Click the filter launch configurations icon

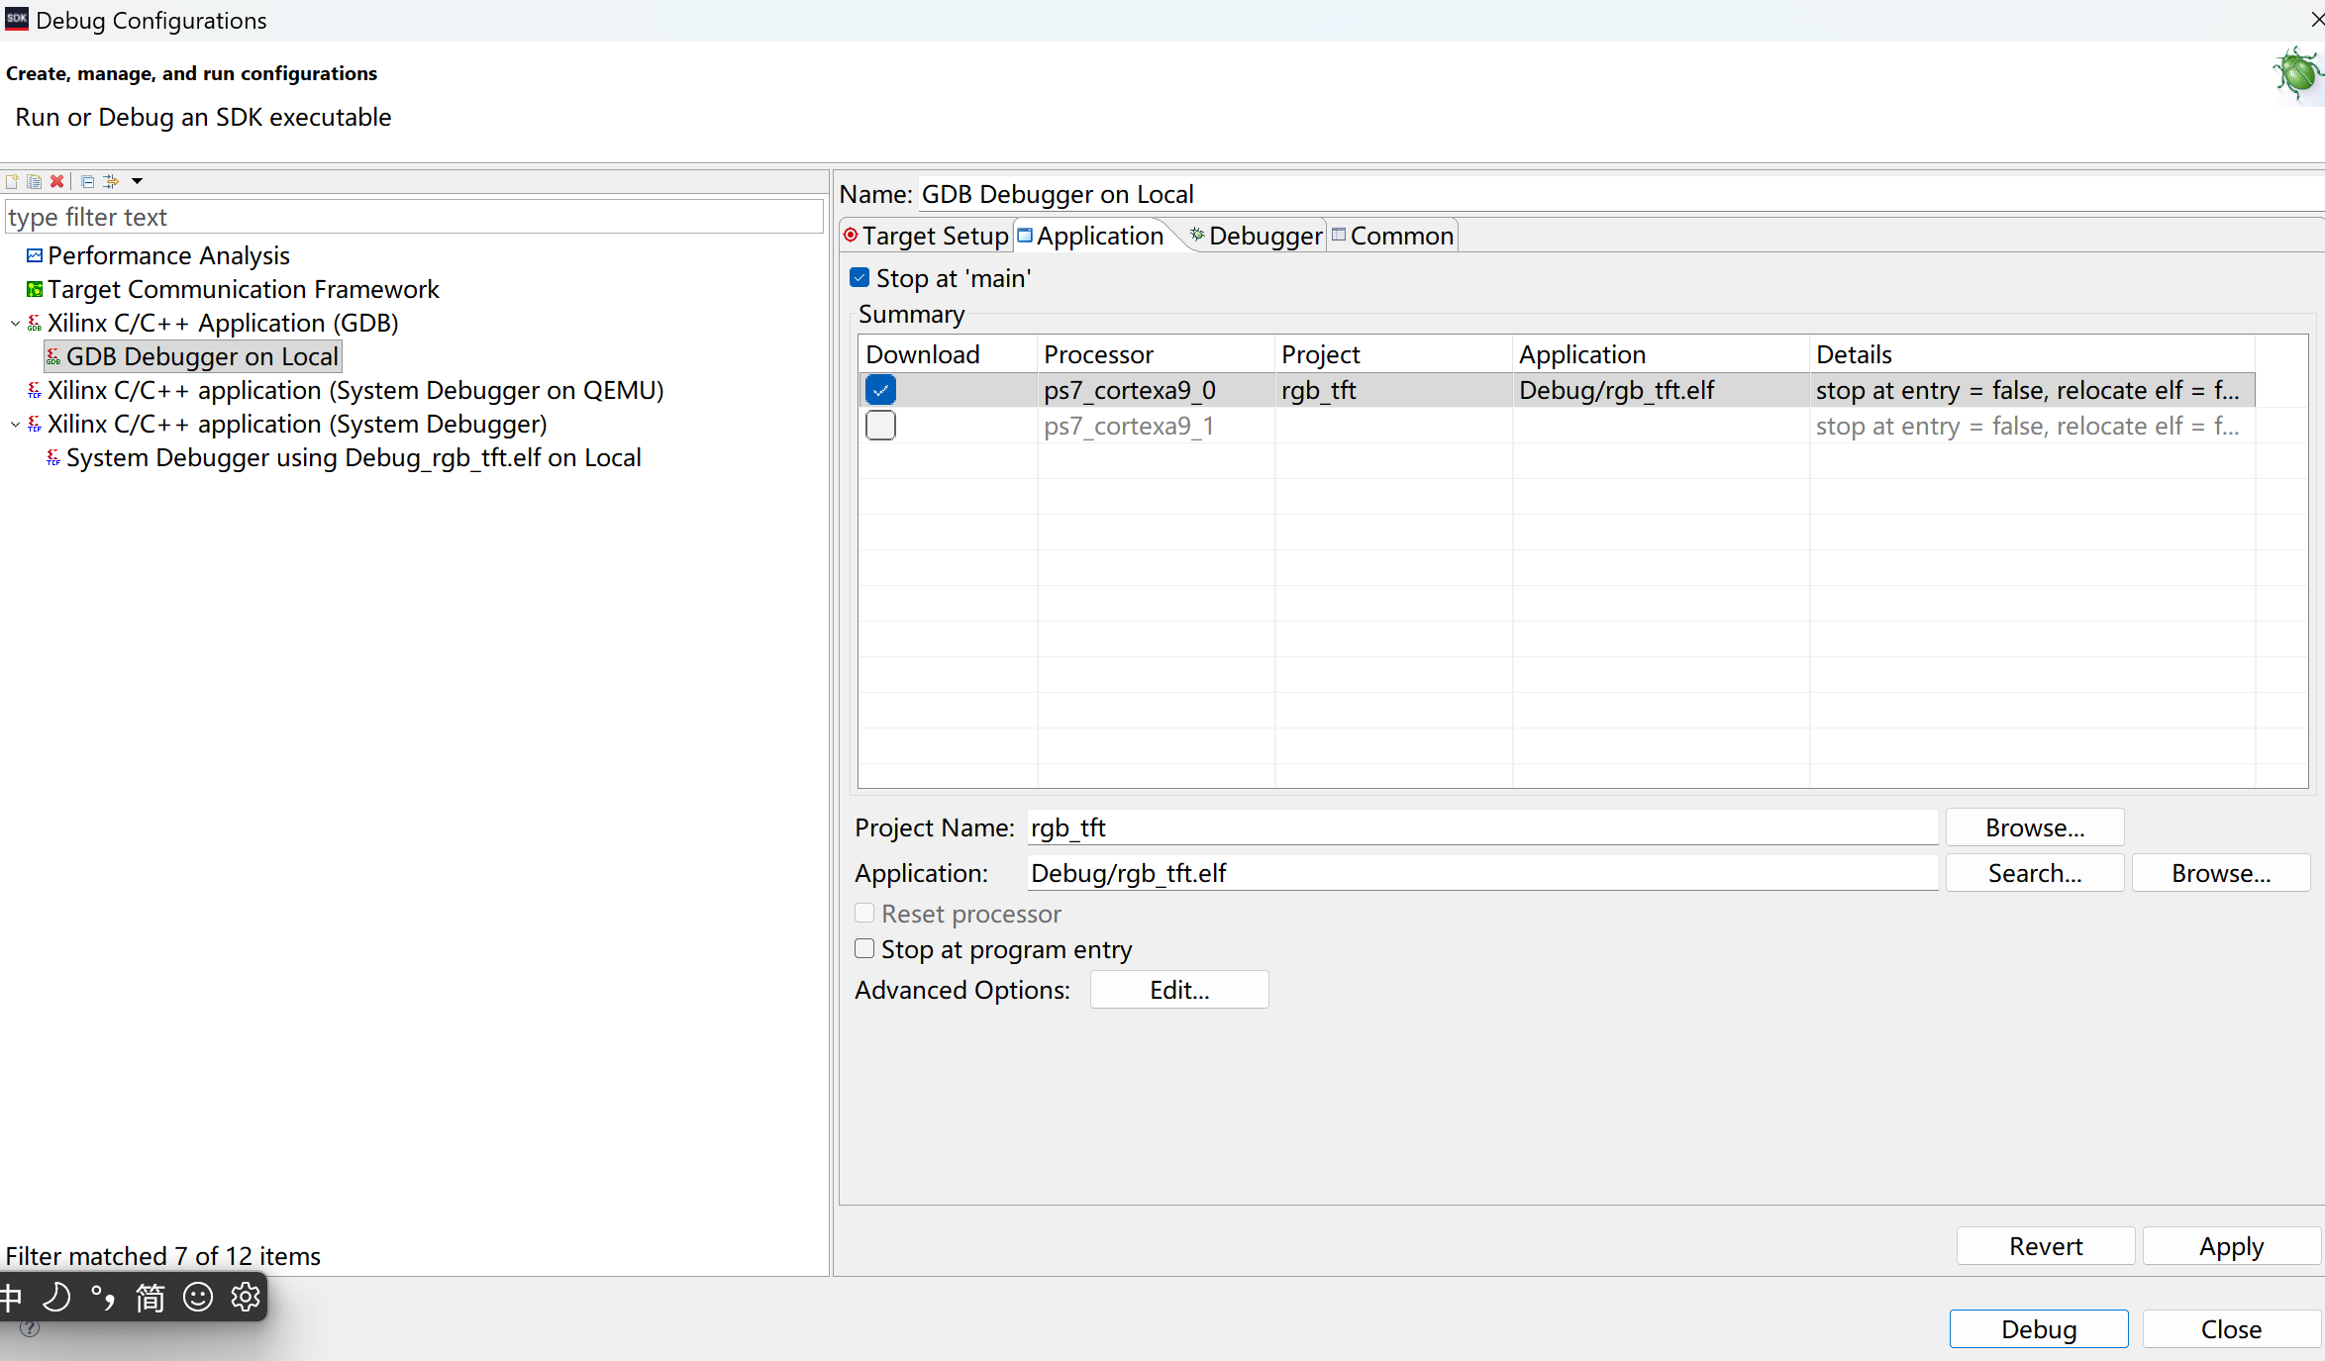111,181
